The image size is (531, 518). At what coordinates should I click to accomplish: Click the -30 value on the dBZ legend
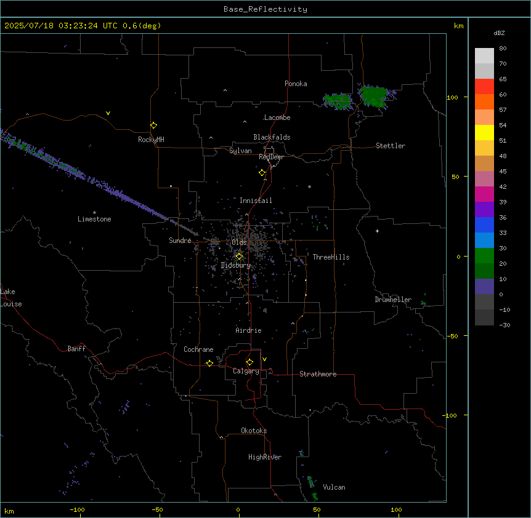pyautogui.click(x=505, y=325)
